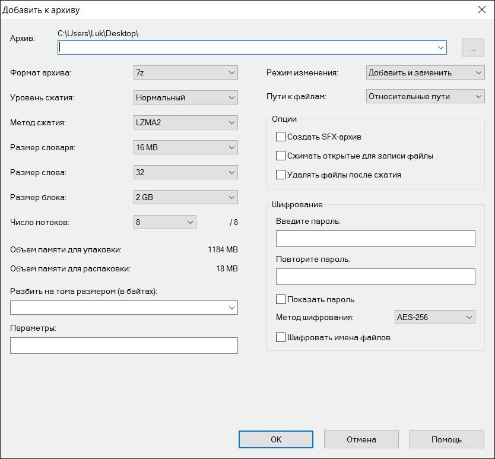Screen dimensions: 495x459
Task: Click the '/ 8' total threads text
Action: point(234,223)
